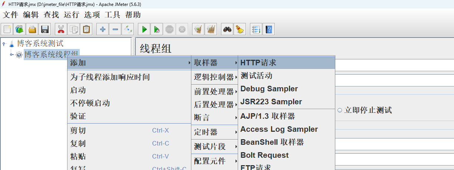Open the Function Helper list icon
The height and width of the screenshot is (170, 454).
(256, 29)
